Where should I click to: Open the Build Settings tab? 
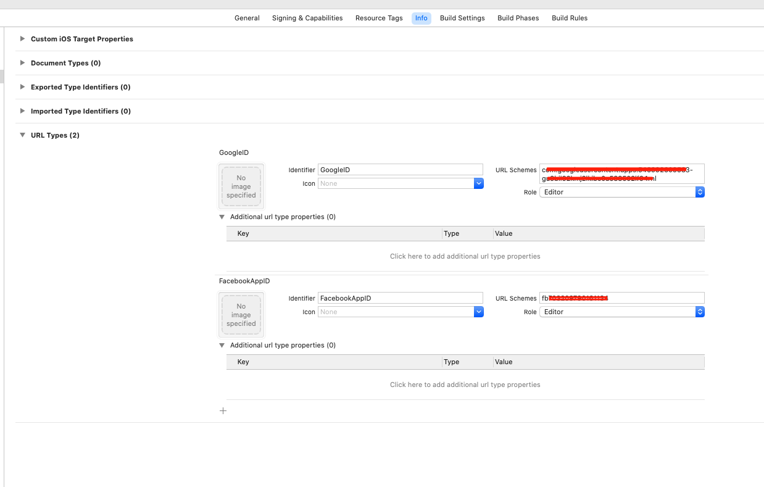[x=462, y=18]
